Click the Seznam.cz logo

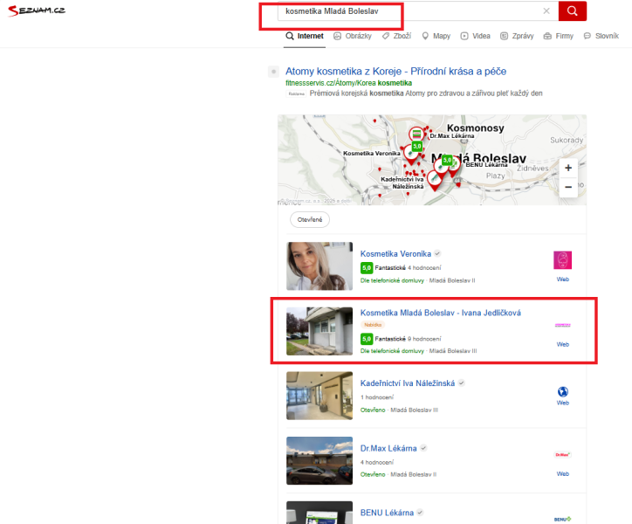[x=37, y=10]
